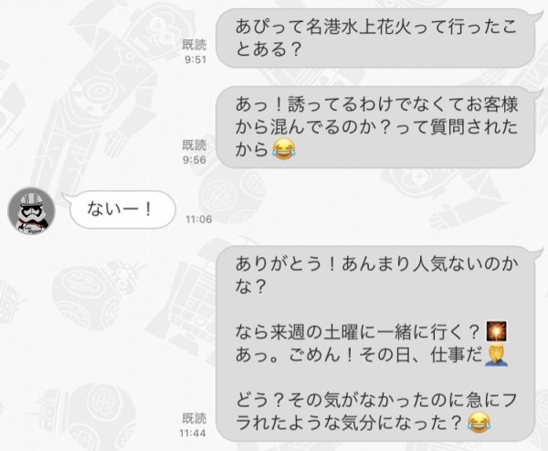Click the line ありがとう！あんまり人気ないのか
This screenshot has width=548, height=451.
coord(376,264)
